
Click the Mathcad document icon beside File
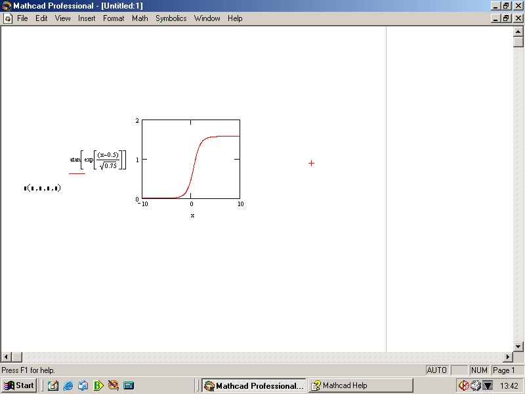(7, 18)
